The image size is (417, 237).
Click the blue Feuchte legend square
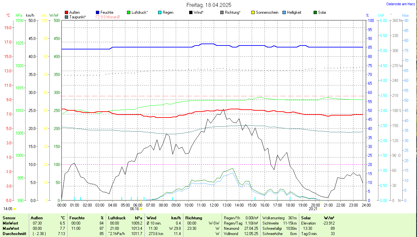pos(98,12)
